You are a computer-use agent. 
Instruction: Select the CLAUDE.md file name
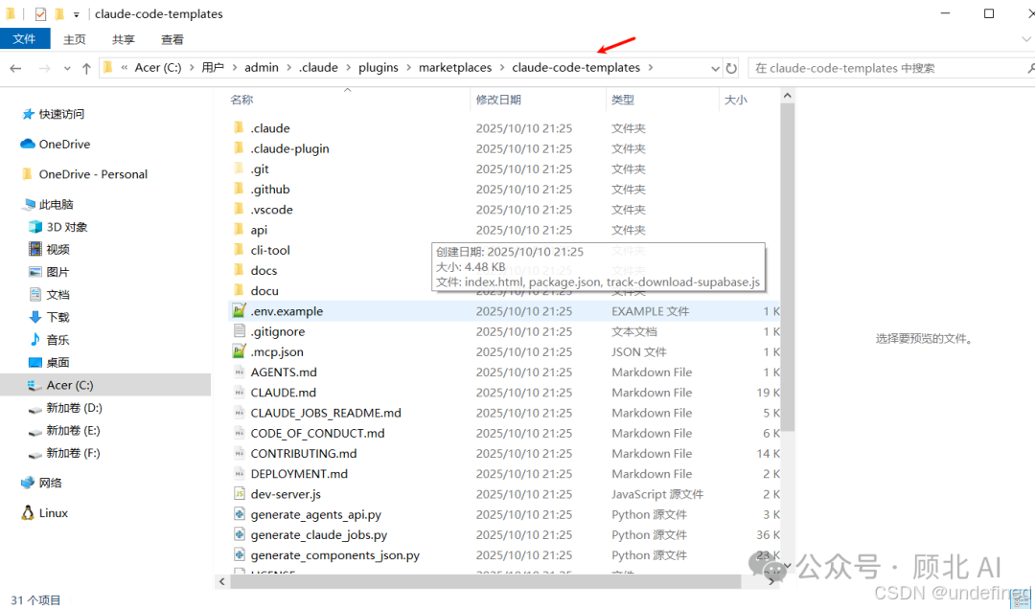283,393
